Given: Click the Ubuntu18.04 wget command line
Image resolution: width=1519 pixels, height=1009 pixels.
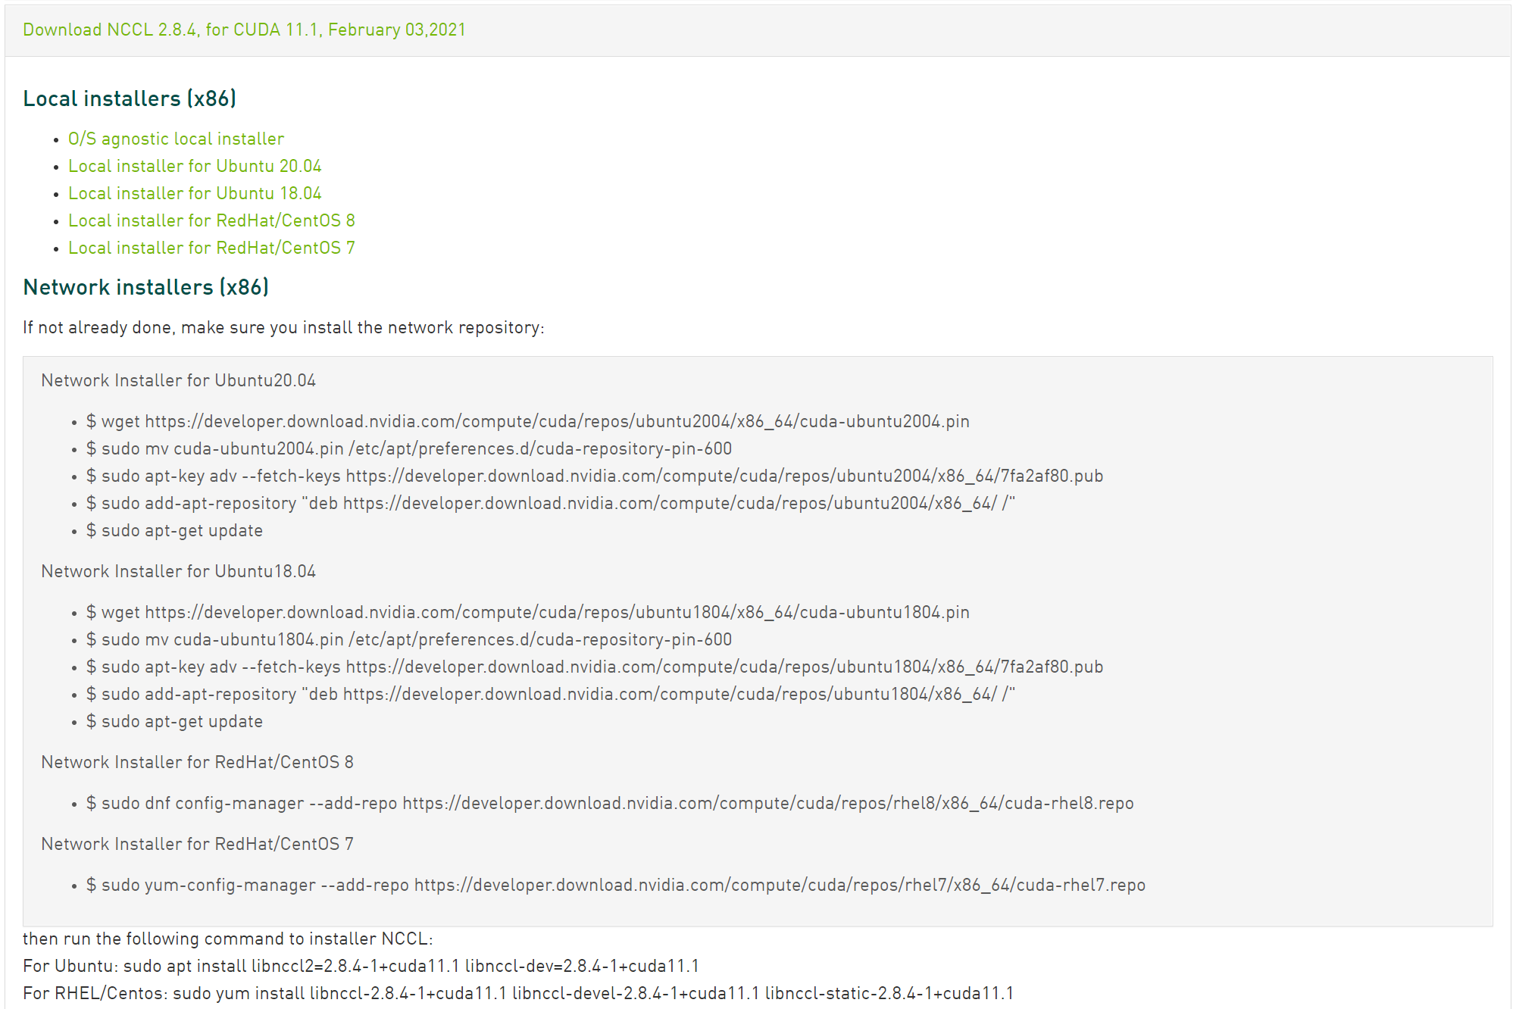Looking at the screenshot, I should point(527,612).
